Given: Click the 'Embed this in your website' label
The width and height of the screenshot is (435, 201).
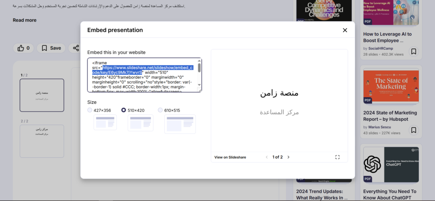Looking at the screenshot, I should click(x=116, y=52).
